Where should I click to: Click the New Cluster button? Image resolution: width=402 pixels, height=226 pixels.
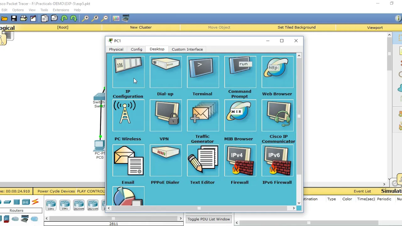[141, 27]
